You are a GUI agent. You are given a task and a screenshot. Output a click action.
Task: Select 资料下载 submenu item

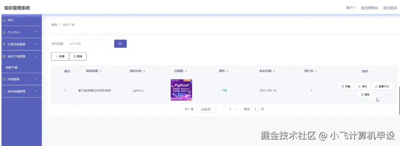click(22, 68)
